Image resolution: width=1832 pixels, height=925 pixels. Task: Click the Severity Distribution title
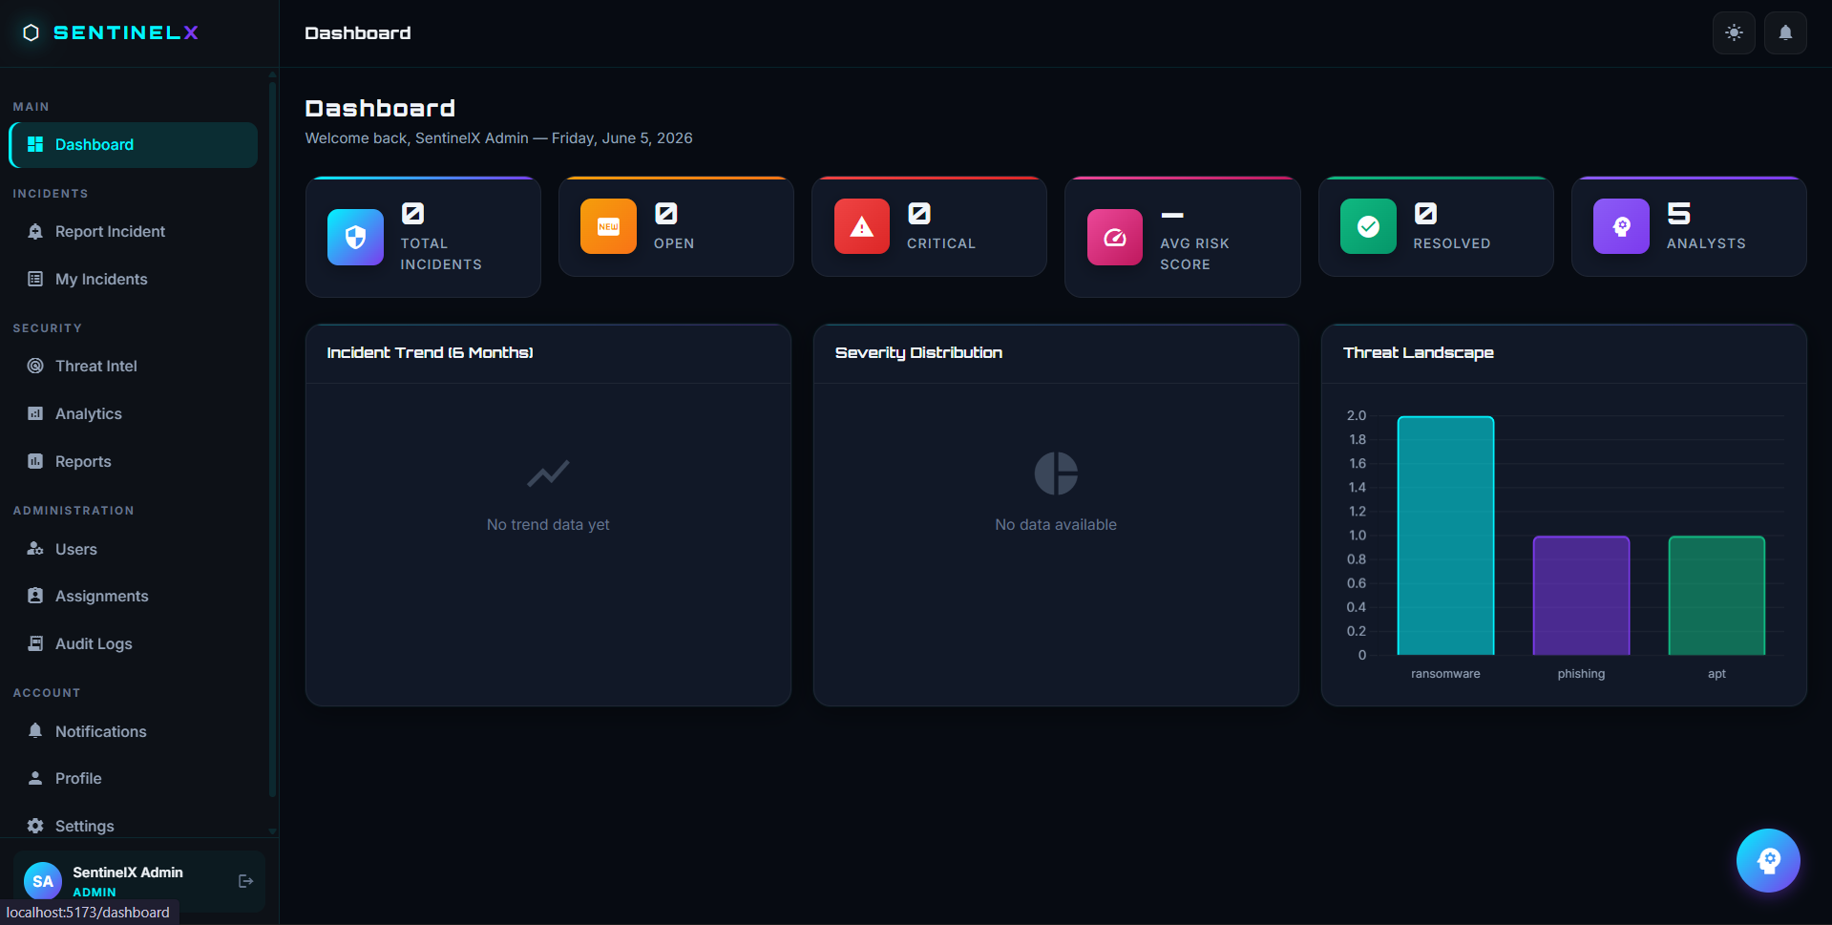[918, 353]
